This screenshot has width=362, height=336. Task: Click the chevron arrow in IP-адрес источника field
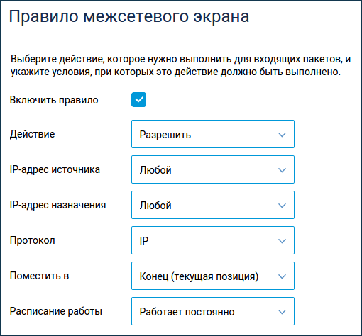click(282, 170)
